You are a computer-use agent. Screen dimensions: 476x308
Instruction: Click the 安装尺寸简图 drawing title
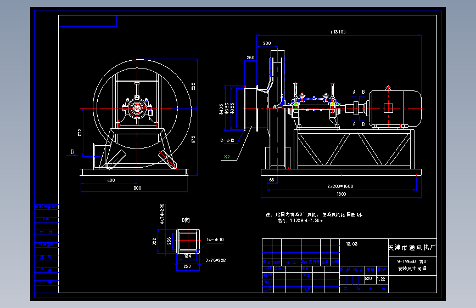point(412,269)
